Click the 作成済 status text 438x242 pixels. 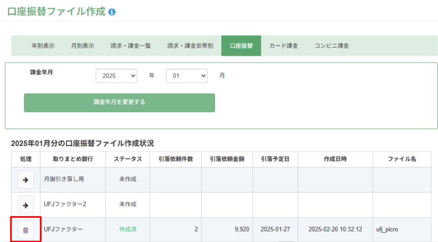click(128, 229)
